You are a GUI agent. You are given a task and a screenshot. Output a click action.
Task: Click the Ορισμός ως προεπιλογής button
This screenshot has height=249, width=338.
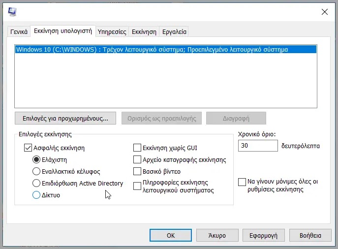click(162, 118)
